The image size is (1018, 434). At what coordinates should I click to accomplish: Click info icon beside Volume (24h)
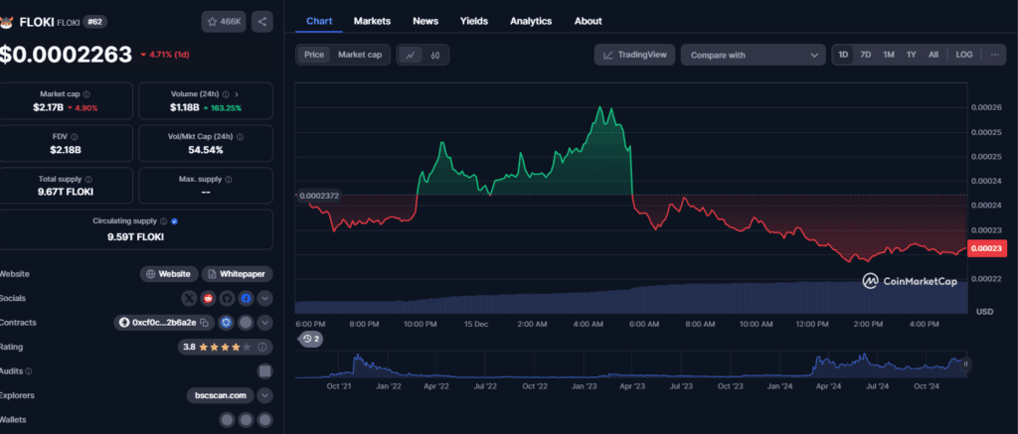[x=226, y=94]
